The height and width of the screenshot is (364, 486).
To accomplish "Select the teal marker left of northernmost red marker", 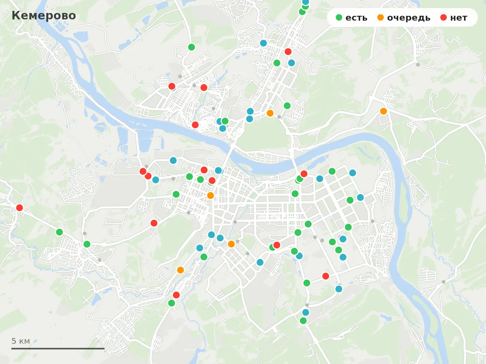I will [263, 43].
